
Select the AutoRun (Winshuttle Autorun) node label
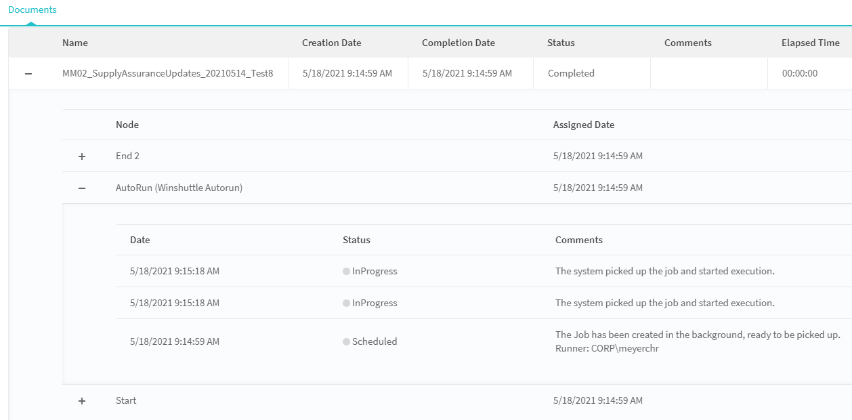[179, 188]
